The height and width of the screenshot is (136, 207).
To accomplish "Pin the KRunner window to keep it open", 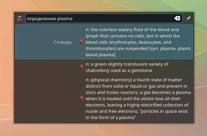I will pos(188,18).
